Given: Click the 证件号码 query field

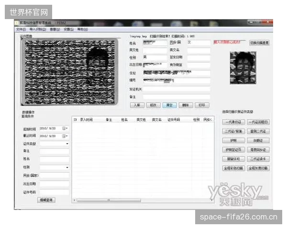Looking at the screenshot, I should pos(55,192).
